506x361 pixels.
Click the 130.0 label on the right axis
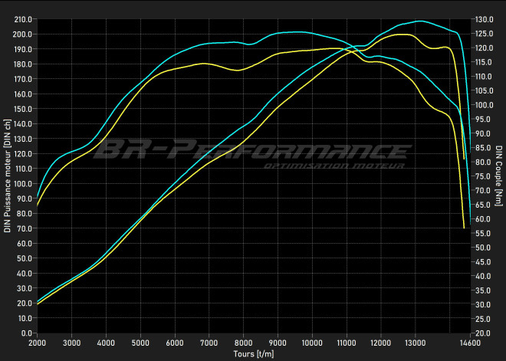pos(484,19)
